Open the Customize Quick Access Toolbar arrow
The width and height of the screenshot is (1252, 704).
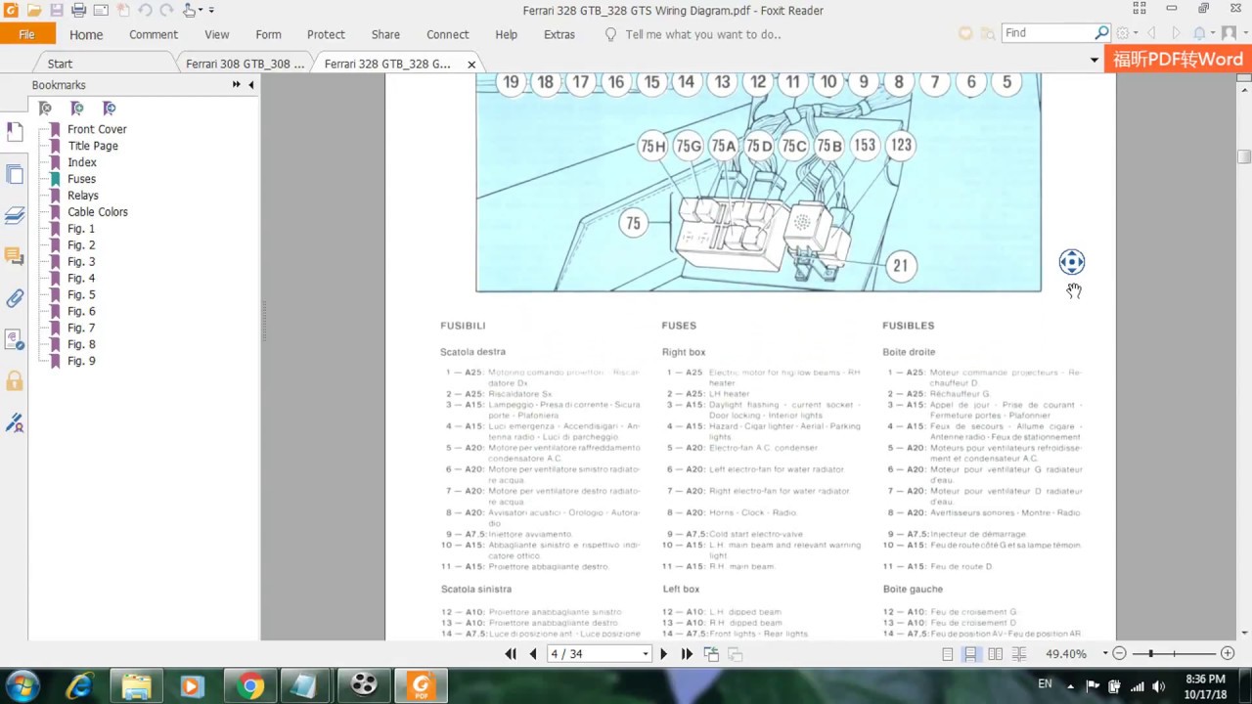[x=212, y=10]
